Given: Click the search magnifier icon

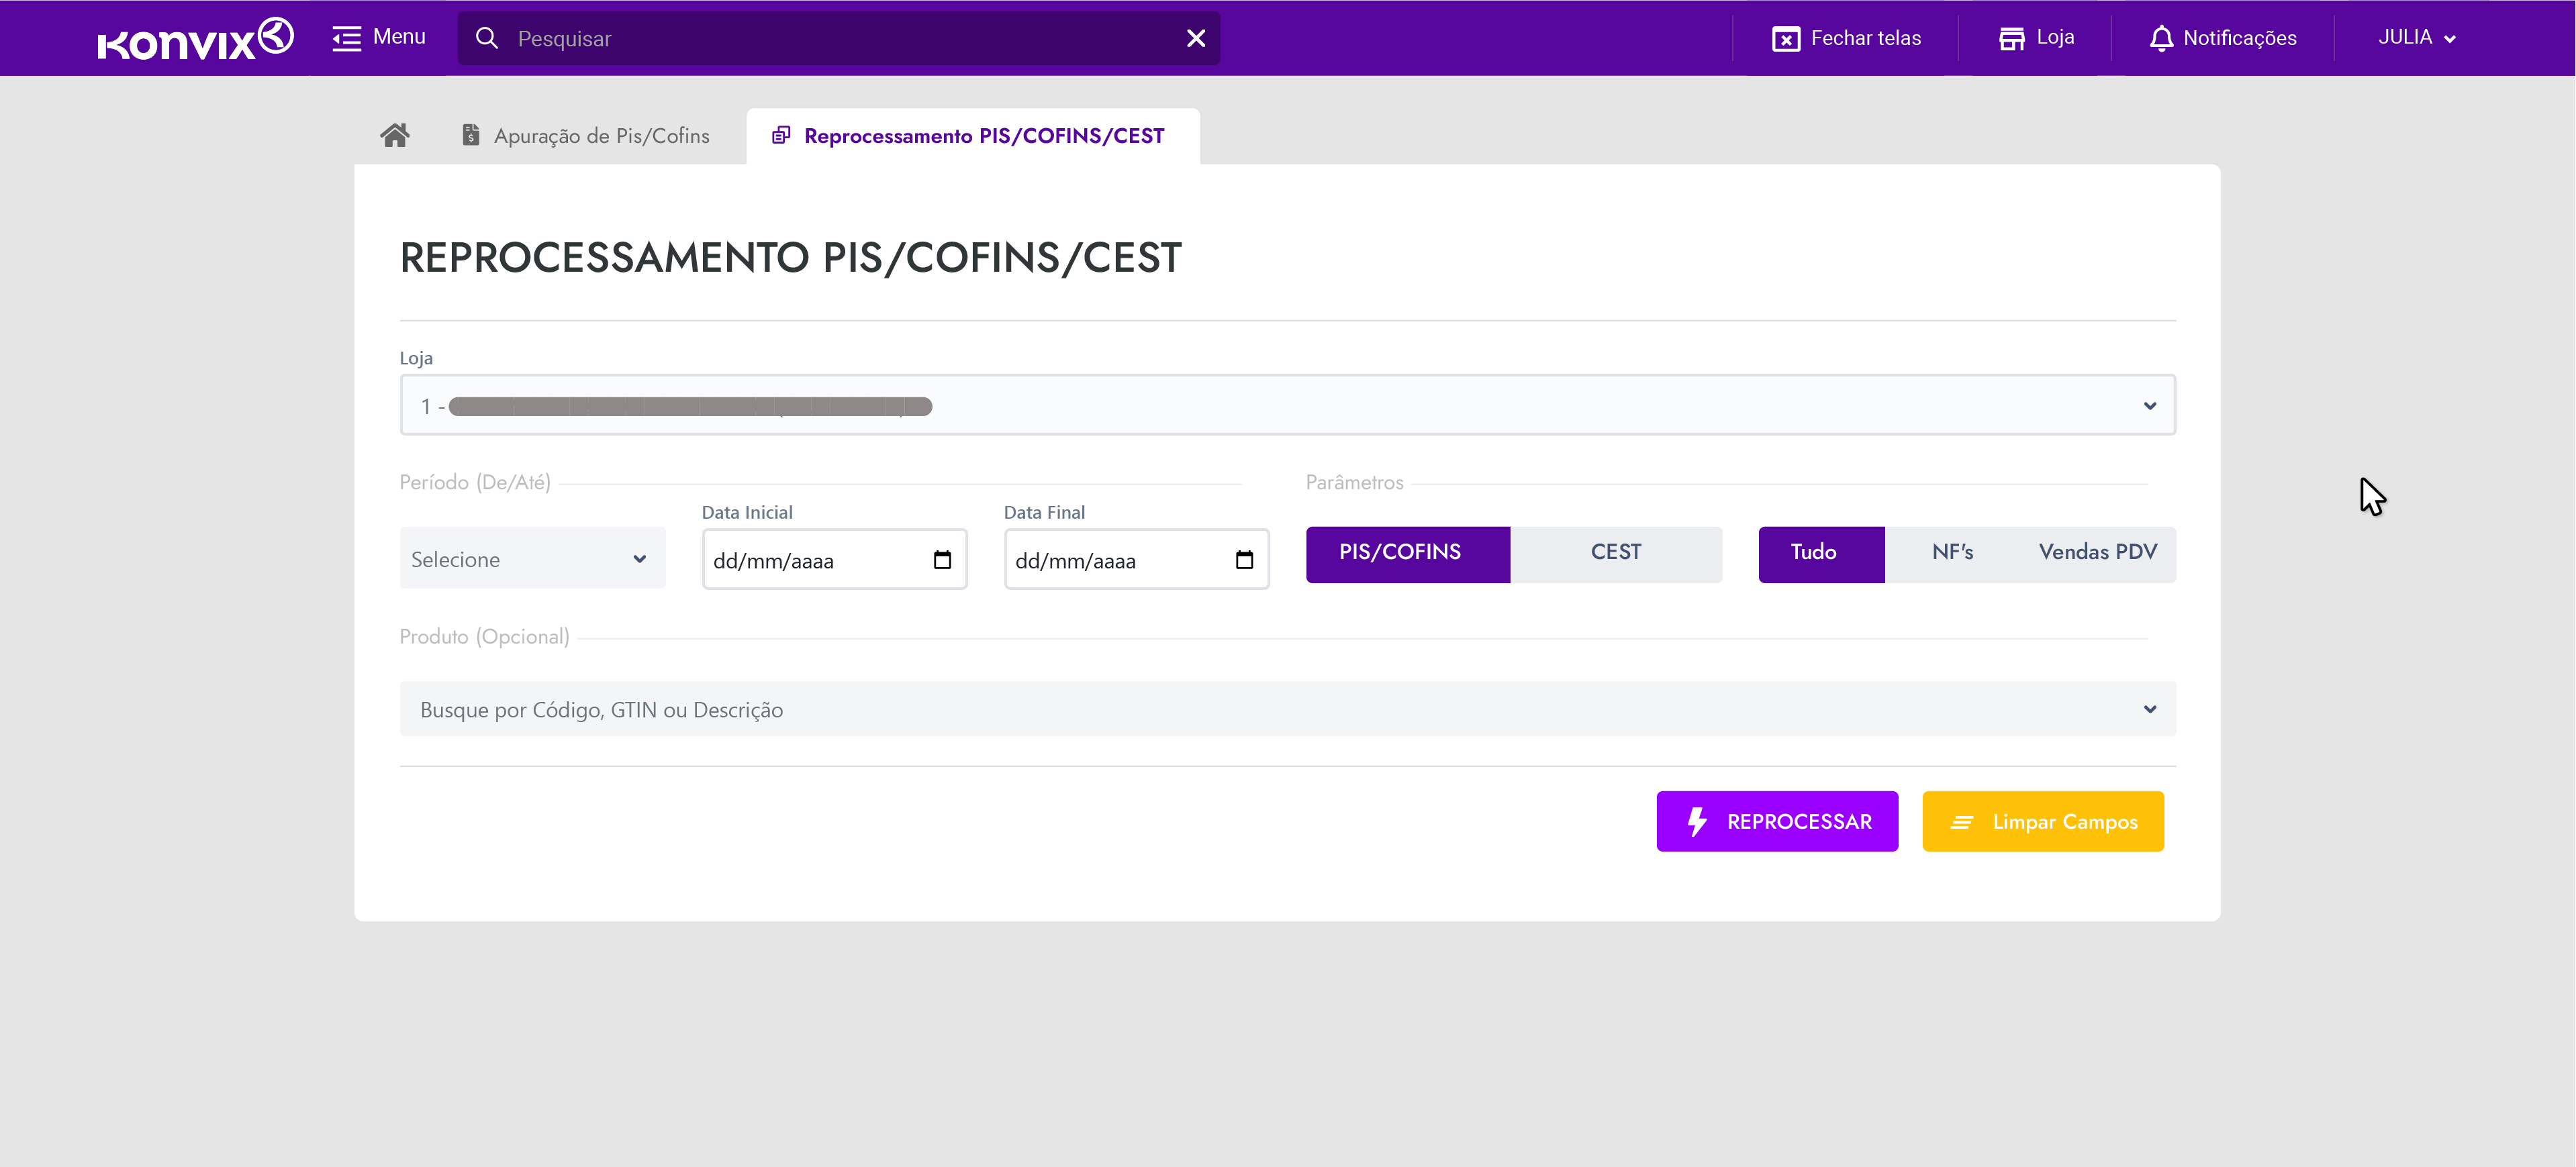Looking at the screenshot, I should tap(487, 38).
